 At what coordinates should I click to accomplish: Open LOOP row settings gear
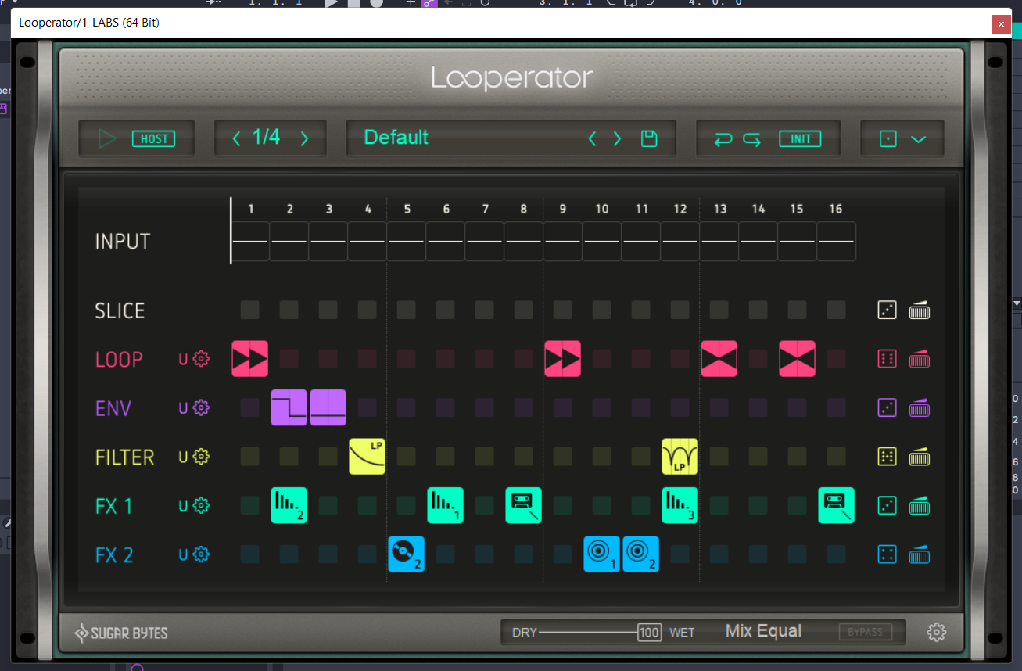[202, 360]
